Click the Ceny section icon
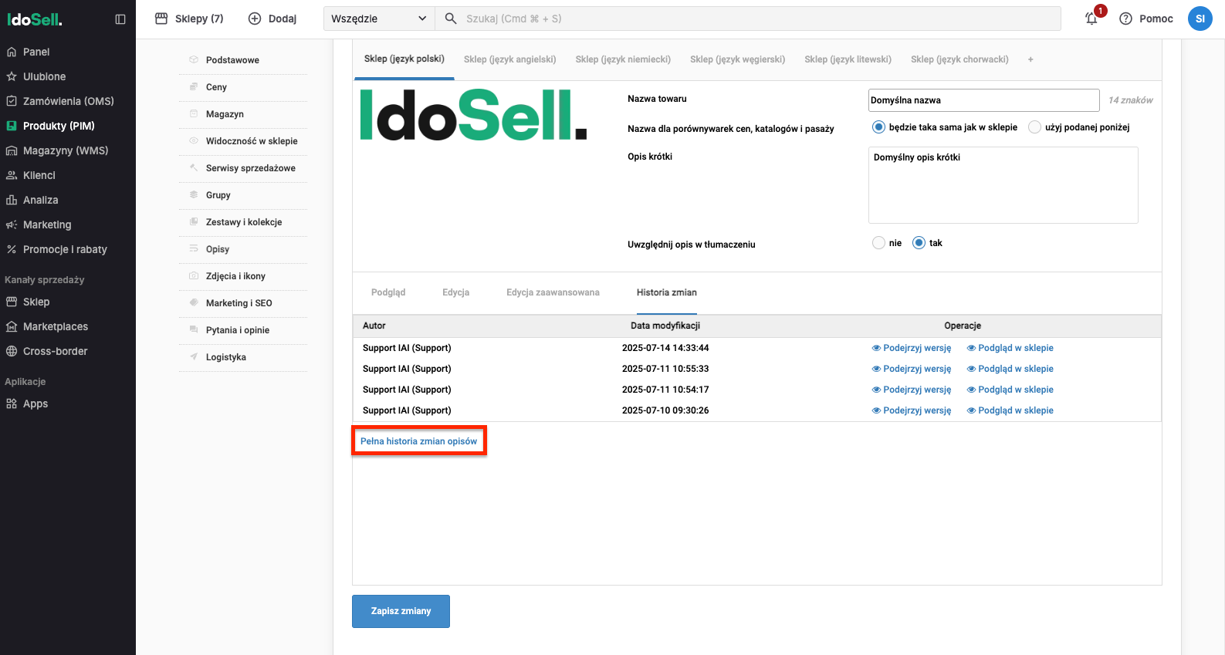The width and height of the screenshot is (1225, 655). click(194, 86)
